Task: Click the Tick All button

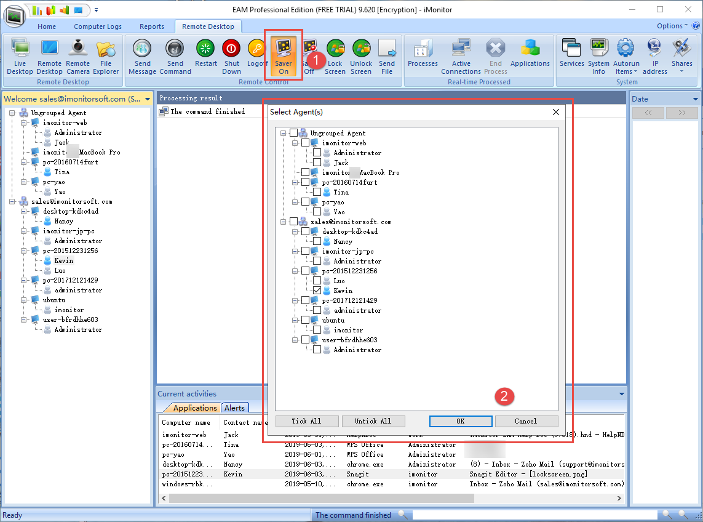Action: 307,421
